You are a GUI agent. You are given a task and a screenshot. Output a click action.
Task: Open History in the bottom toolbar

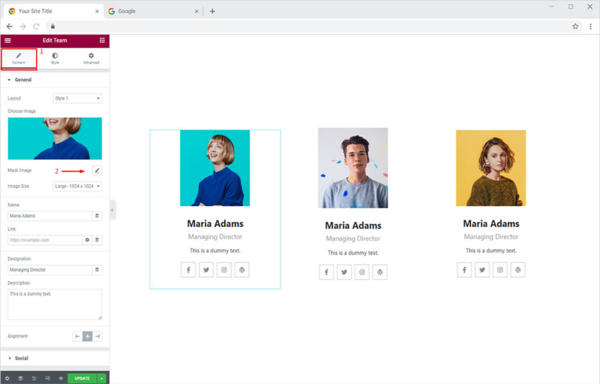[34, 378]
